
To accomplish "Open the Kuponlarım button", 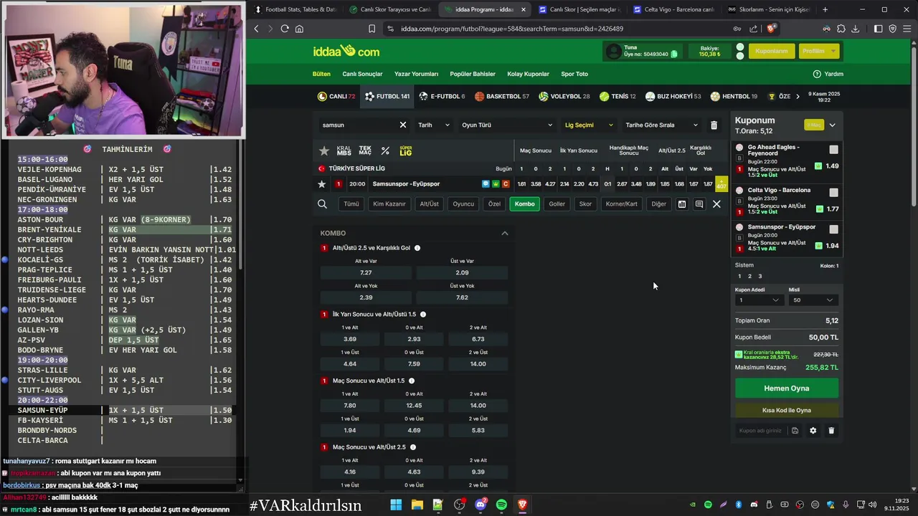I will 772,52.
